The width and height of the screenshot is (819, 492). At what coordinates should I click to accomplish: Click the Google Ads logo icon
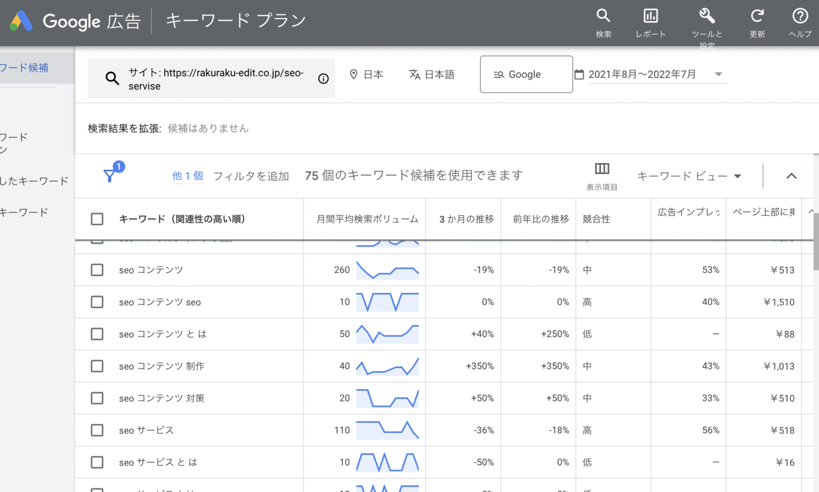[21, 21]
